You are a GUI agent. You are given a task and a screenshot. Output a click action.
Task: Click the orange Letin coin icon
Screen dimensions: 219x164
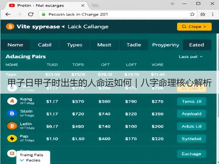(x=12, y=126)
